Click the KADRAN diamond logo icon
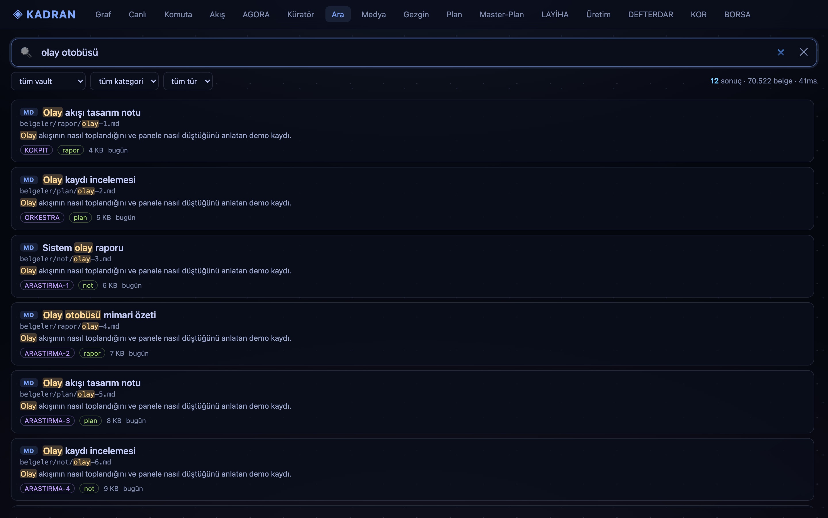Viewport: 828px width, 518px height. (18, 14)
